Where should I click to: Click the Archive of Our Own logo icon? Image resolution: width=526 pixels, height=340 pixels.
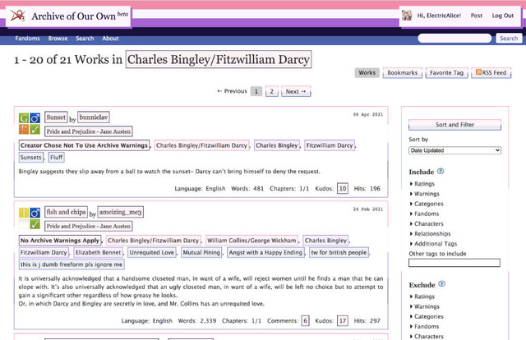18,16
